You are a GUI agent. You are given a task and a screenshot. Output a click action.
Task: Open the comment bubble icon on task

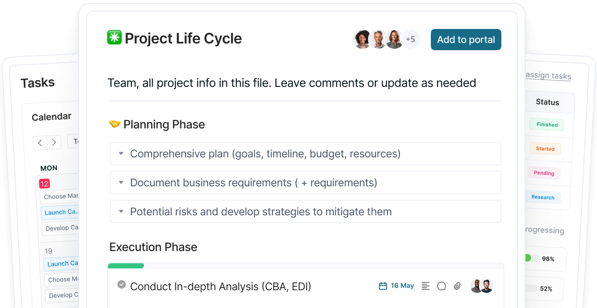click(x=441, y=286)
